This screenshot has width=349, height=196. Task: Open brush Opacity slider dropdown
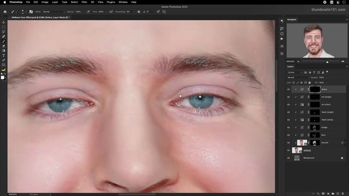point(83,12)
